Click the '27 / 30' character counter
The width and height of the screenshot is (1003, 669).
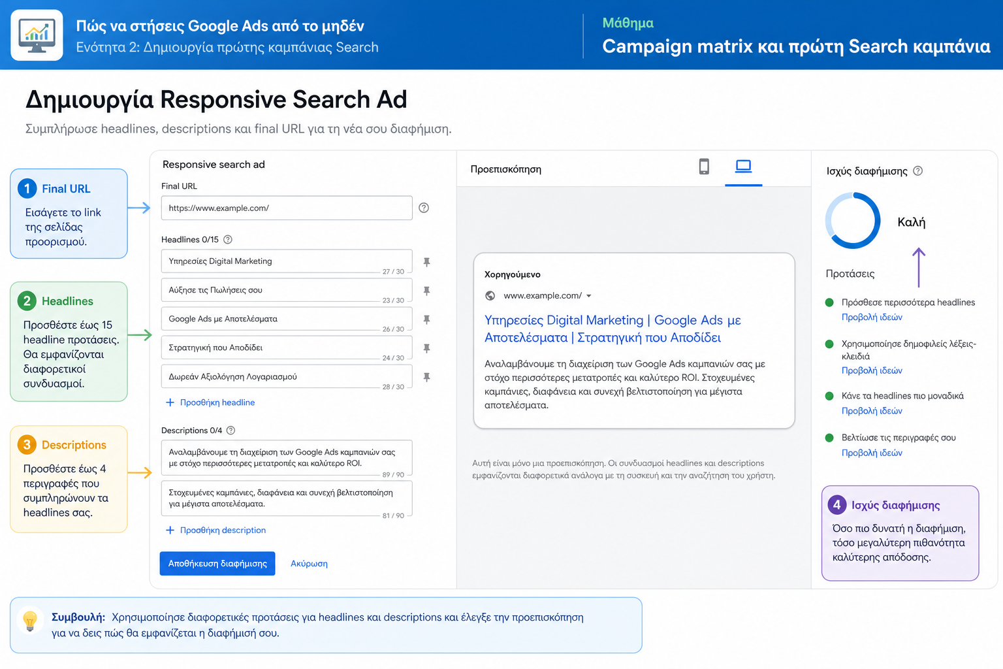point(393,272)
